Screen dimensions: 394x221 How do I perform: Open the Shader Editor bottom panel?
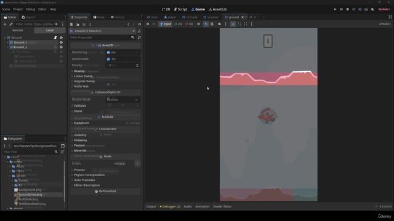222,206
